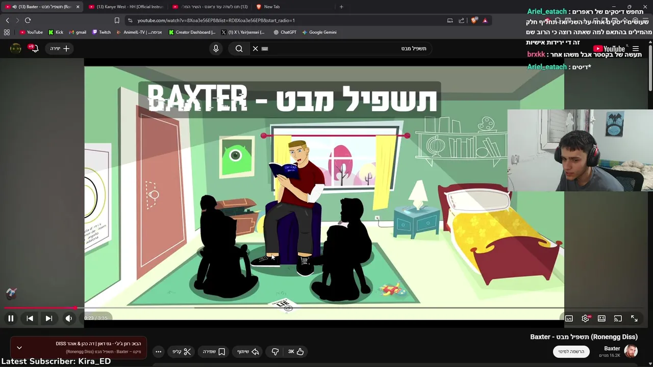Open Baxter channel avatar
Image resolution: width=653 pixels, height=367 pixels.
click(x=631, y=351)
